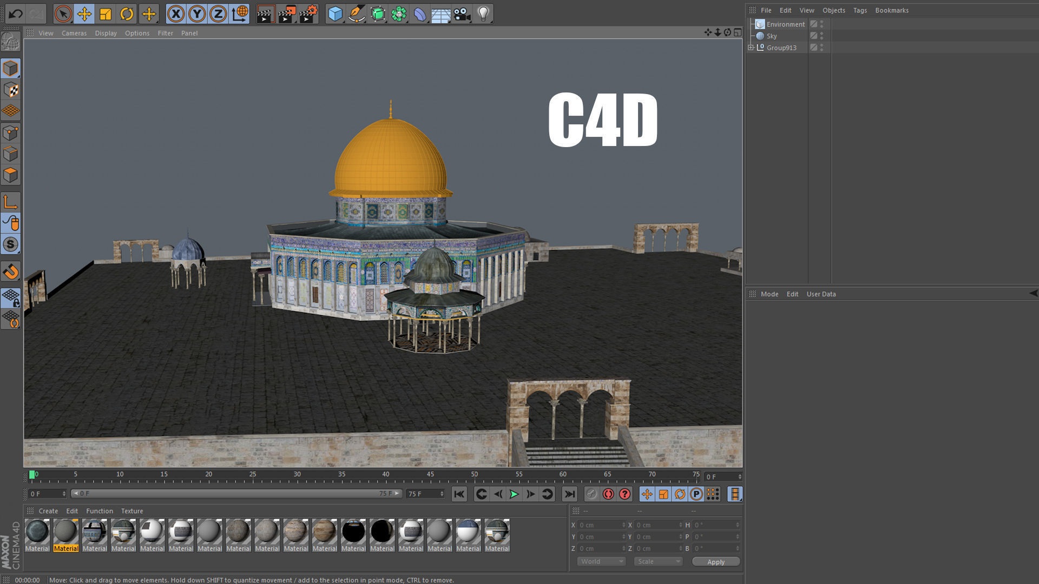The image size is (1039, 584).
Task: Select the first black Material sphere
Action: [x=353, y=535]
